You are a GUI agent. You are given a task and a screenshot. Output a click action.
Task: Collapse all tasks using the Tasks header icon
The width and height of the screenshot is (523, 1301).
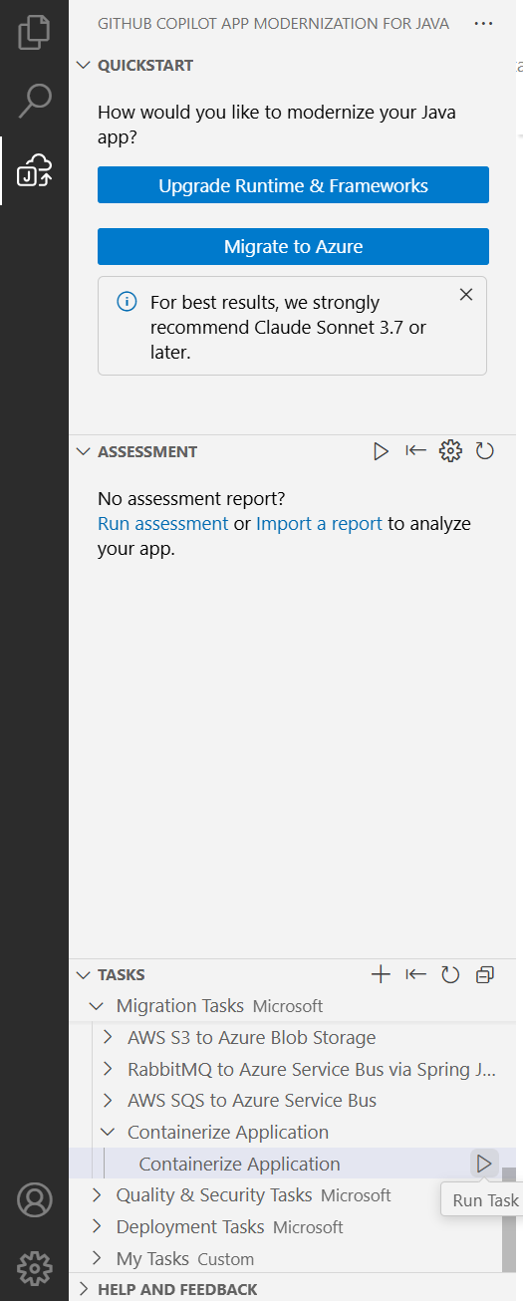click(x=485, y=974)
